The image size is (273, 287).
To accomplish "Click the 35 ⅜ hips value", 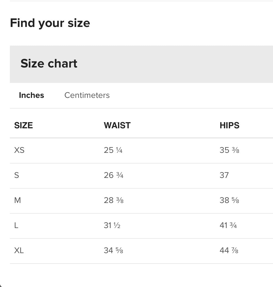I will click(x=229, y=150).
